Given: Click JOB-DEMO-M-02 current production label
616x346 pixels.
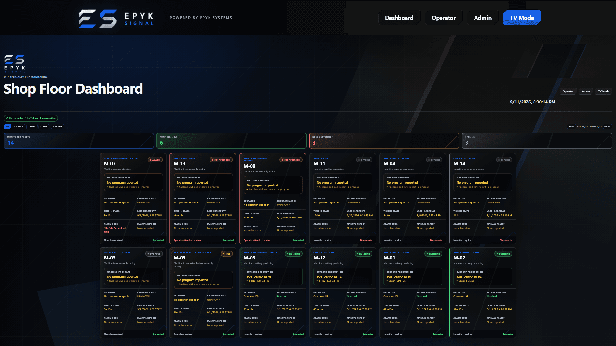Looking at the screenshot, I should [x=469, y=277].
